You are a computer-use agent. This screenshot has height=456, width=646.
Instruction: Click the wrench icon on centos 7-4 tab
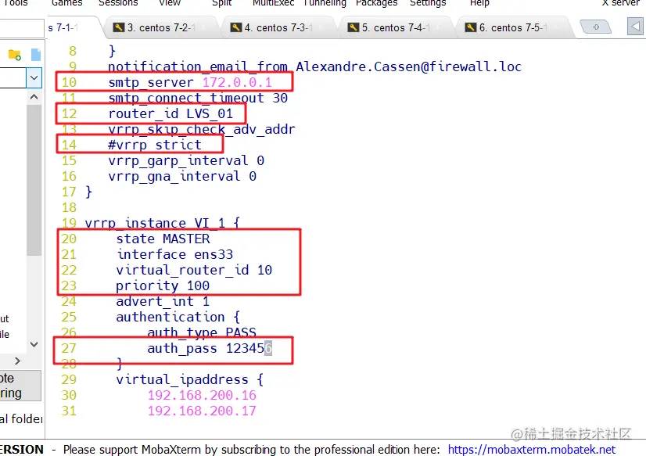pyautogui.click(x=354, y=27)
